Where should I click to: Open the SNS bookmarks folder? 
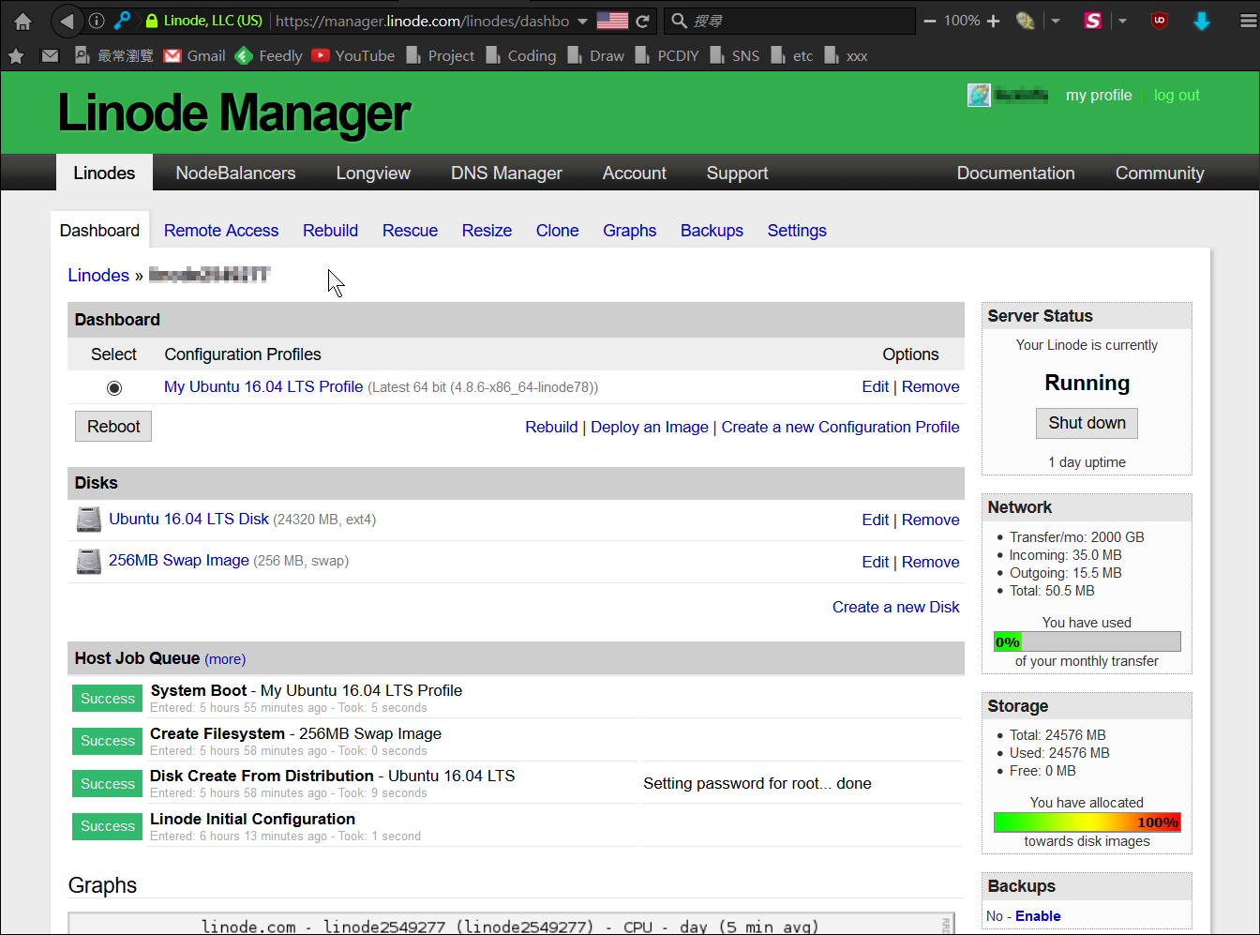pos(734,56)
